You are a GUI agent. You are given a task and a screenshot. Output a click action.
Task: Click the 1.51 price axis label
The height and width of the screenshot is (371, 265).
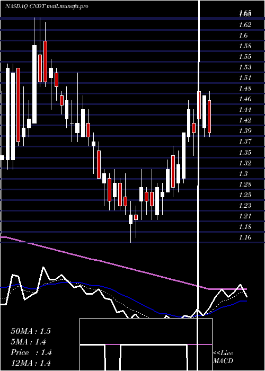point(245,78)
